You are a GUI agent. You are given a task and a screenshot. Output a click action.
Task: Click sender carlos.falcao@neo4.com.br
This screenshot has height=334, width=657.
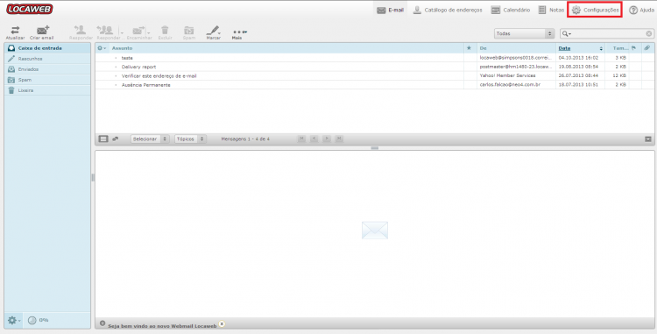(510, 85)
